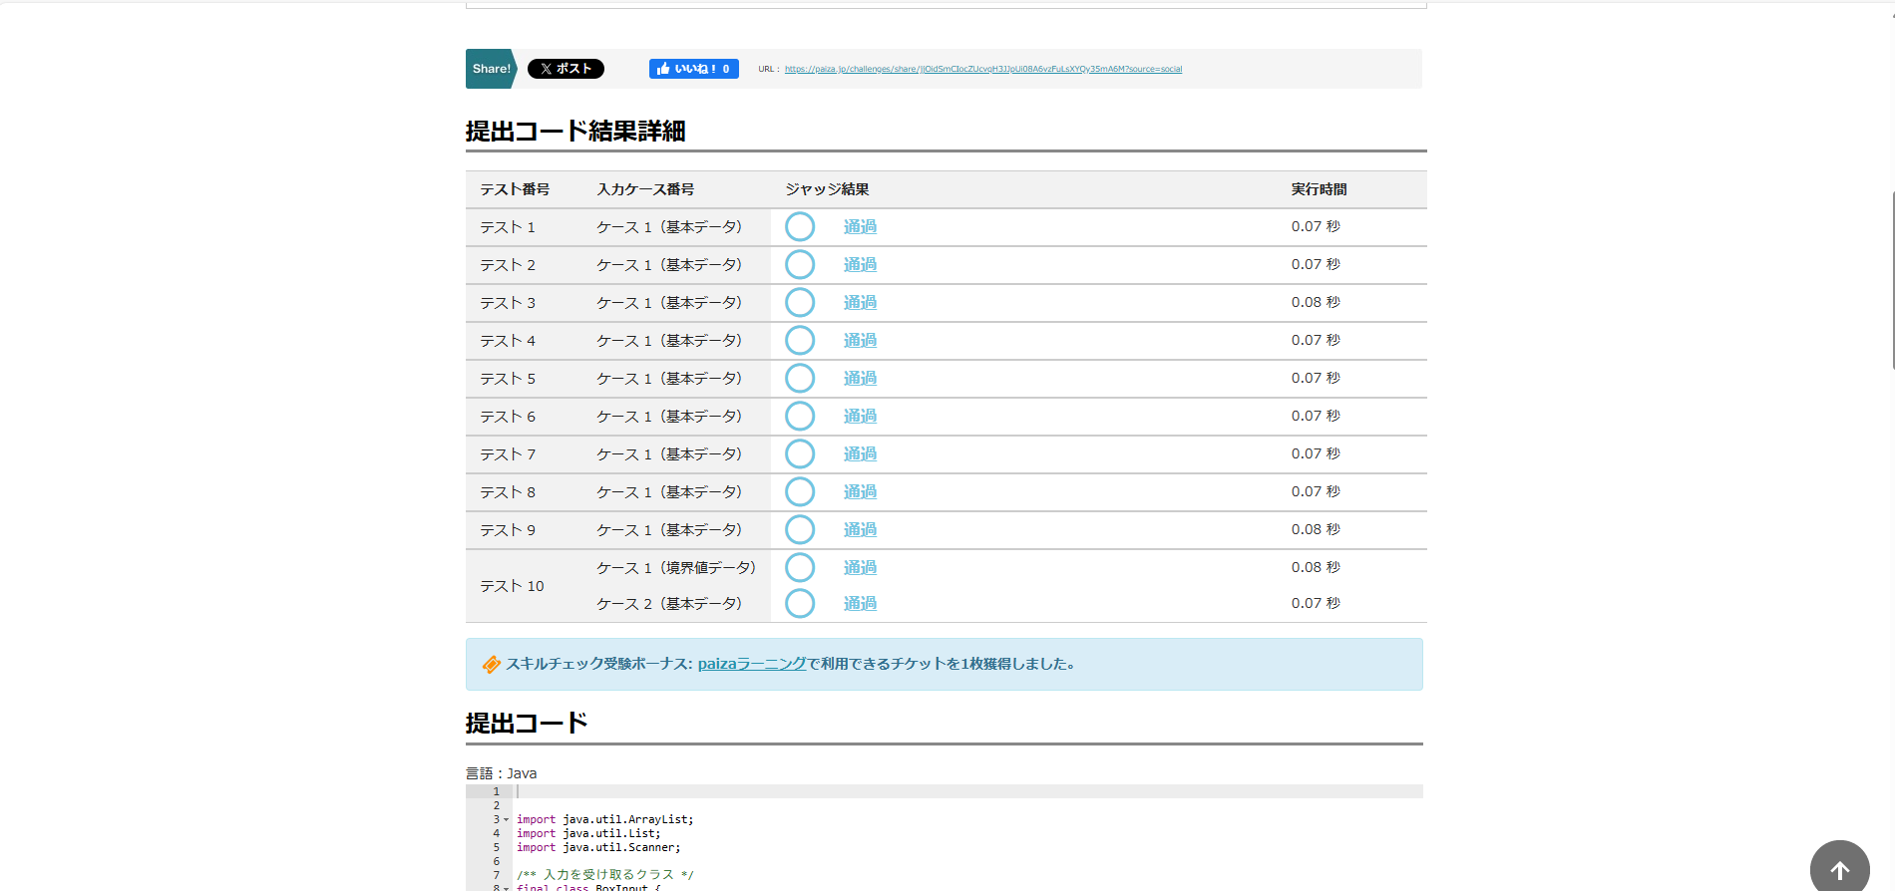The height and width of the screenshot is (891, 1895).
Task: Open the 通過 link for the 境界値データ case
Action: 860,568
